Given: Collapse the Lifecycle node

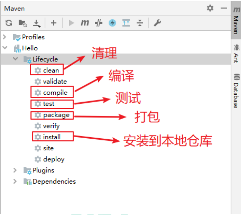Looking at the screenshot, I should 16,58.
